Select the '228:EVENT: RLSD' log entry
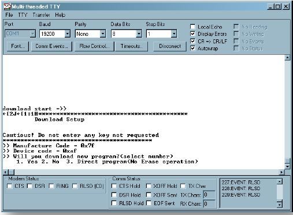 point(241,188)
